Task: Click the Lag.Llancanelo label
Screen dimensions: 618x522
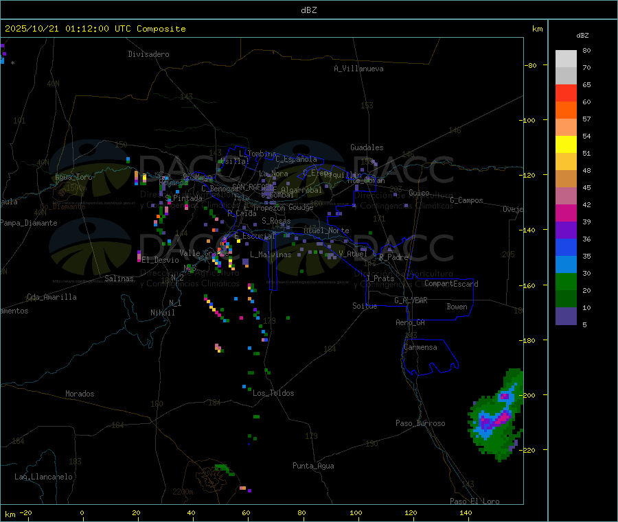Action: coord(44,477)
